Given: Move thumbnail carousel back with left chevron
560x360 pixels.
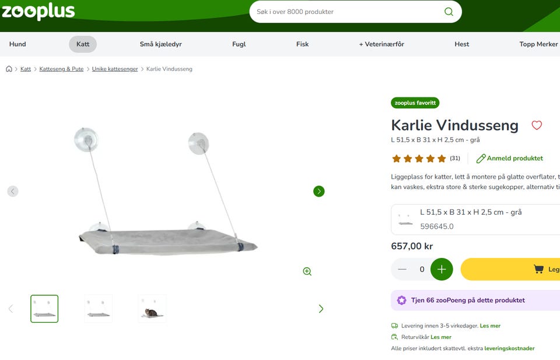Looking at the screenshot, I should 10,309.
